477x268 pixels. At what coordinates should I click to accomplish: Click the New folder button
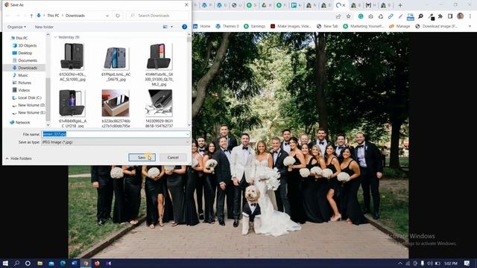point(44,27)
